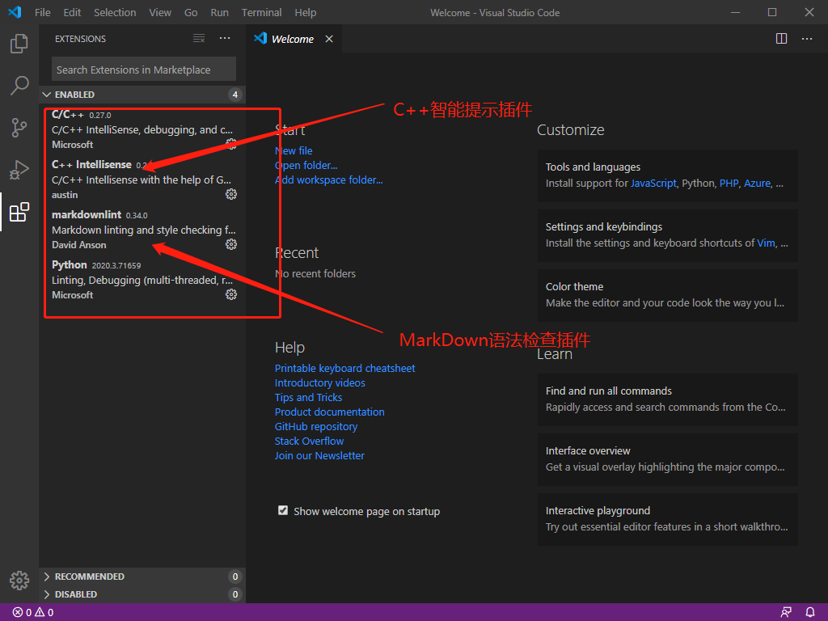Click the VS Code logo in title bar
Image resolution: width=828 pixels, height=621 pixels.
tap(15, 12)
